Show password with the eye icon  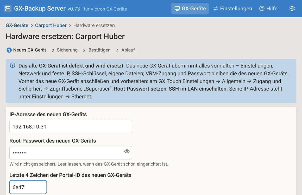pyautogui.click(x=127, y=151)
